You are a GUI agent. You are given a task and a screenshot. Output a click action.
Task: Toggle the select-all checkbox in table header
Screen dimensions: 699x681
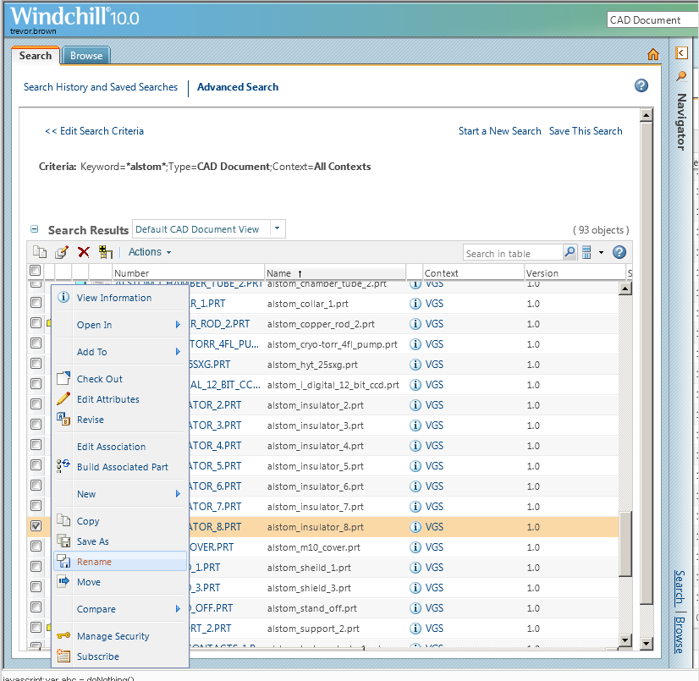[x=36, y=270]
